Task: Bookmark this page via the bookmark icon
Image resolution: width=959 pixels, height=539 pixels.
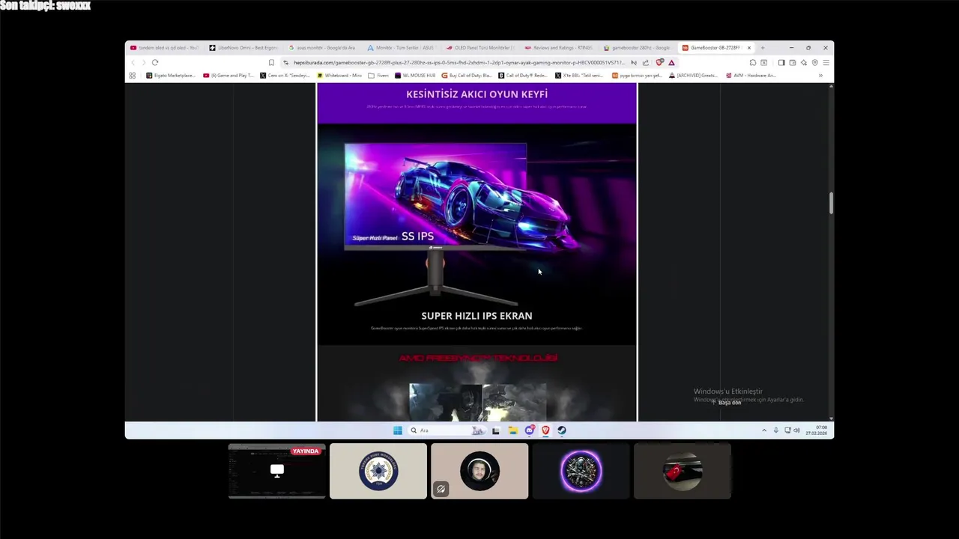Action: pos(271,63)
